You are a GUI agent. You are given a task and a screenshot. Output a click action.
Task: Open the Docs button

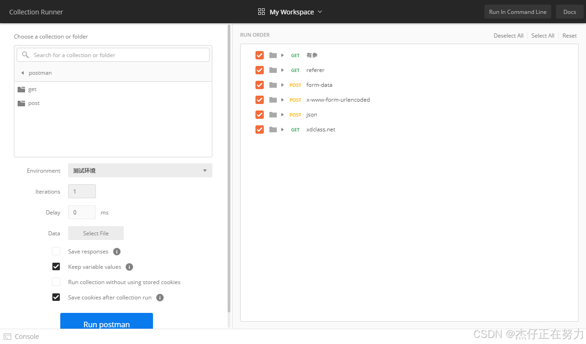[x=570, y=12]
